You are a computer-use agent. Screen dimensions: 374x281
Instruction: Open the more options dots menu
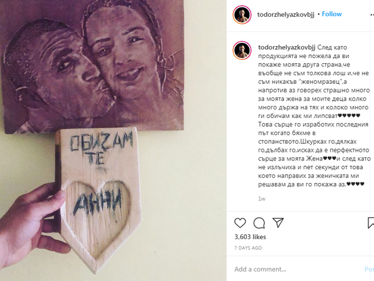[371, 15]
